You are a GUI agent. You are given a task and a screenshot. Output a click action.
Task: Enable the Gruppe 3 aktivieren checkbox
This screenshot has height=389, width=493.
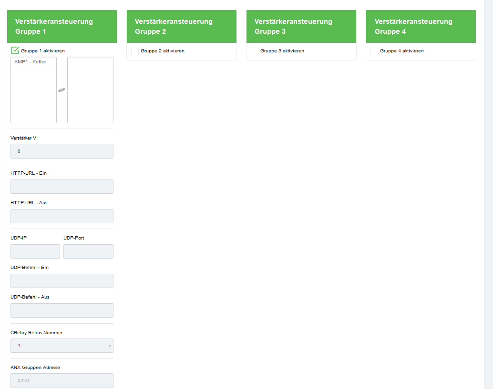click(x=254, y=51)
